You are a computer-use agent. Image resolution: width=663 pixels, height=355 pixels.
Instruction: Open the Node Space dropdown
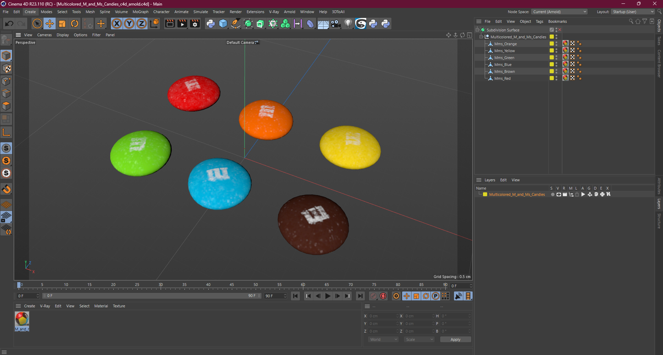point(559,12)
